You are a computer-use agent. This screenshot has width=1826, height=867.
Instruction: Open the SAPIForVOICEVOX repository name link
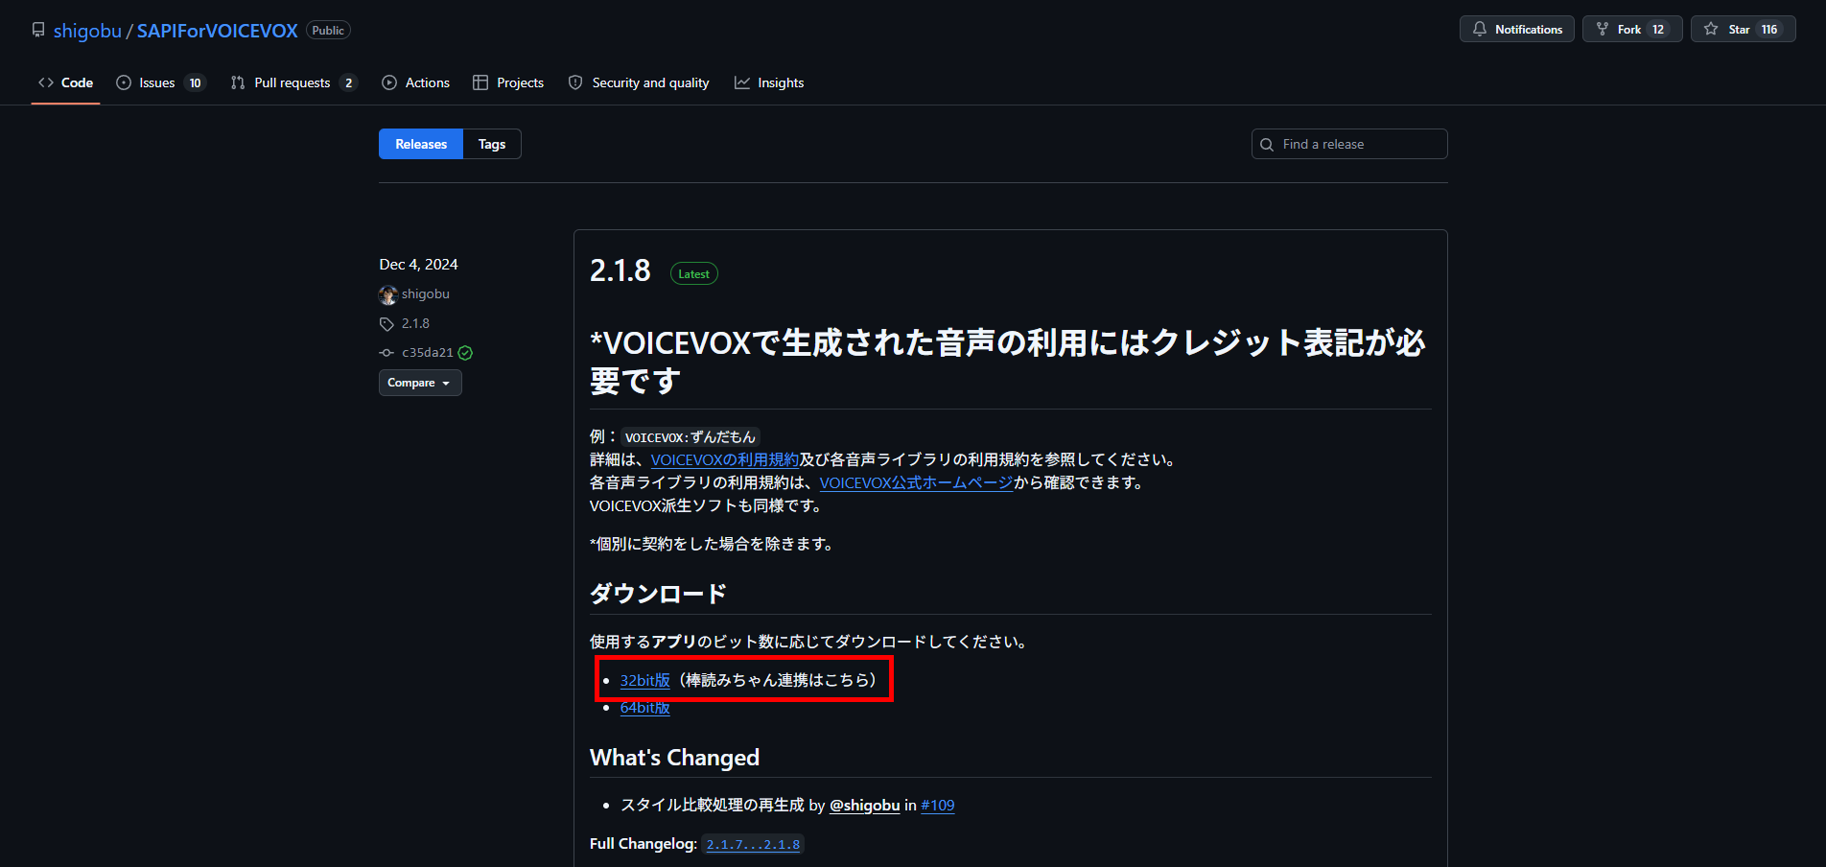coord(217,31)
